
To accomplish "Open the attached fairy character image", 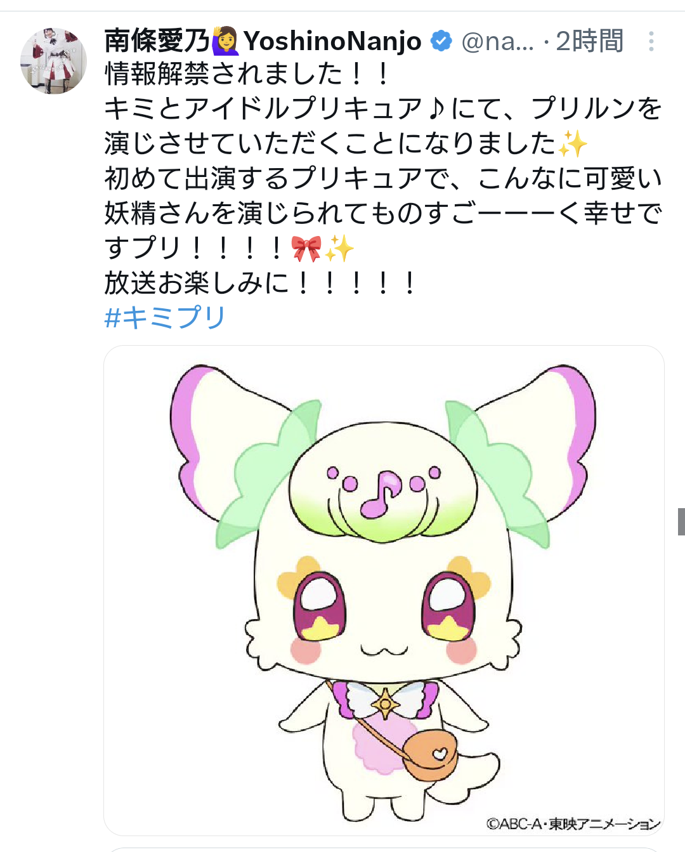I will [384, 590].
